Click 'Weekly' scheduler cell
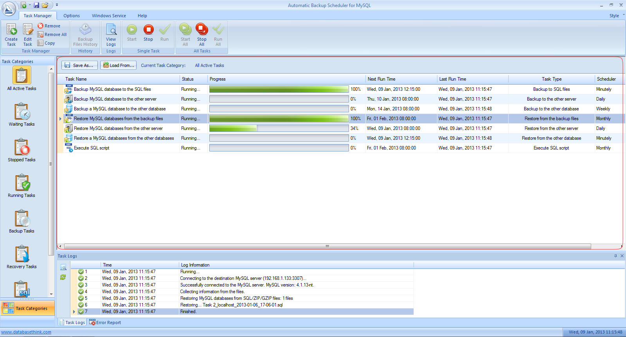 coord(603,109)
